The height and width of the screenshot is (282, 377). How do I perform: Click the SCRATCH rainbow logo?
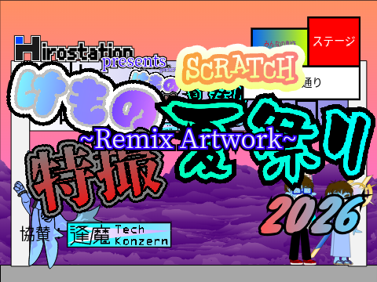240,69
